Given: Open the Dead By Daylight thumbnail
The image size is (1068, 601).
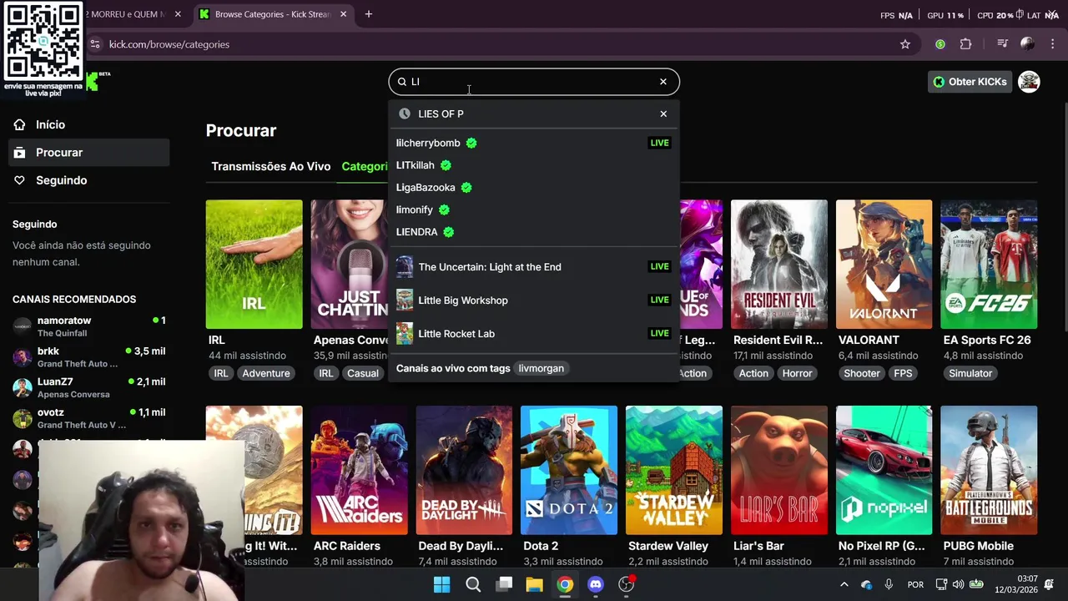Looking at the screenshot, I should [464, 470].
